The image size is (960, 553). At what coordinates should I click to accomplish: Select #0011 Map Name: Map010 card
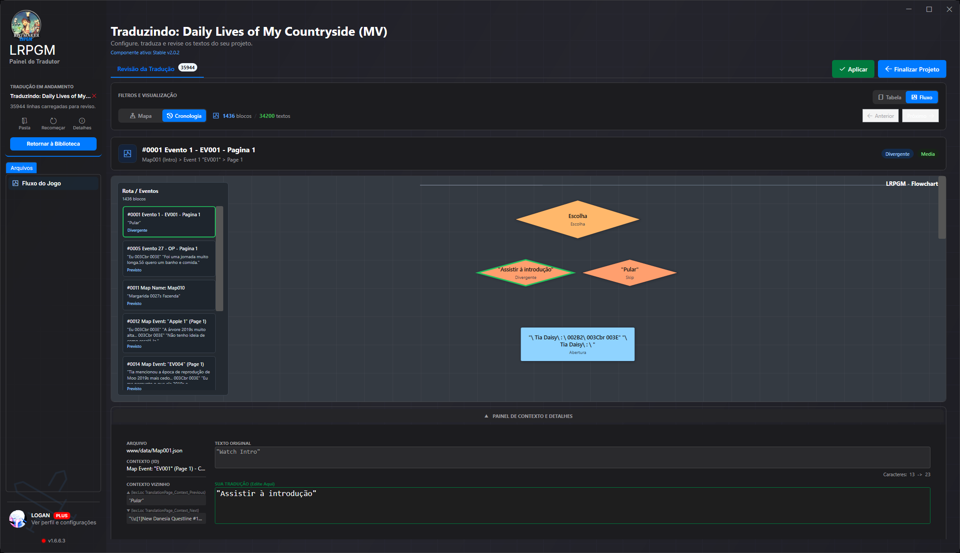coord(169,295)
